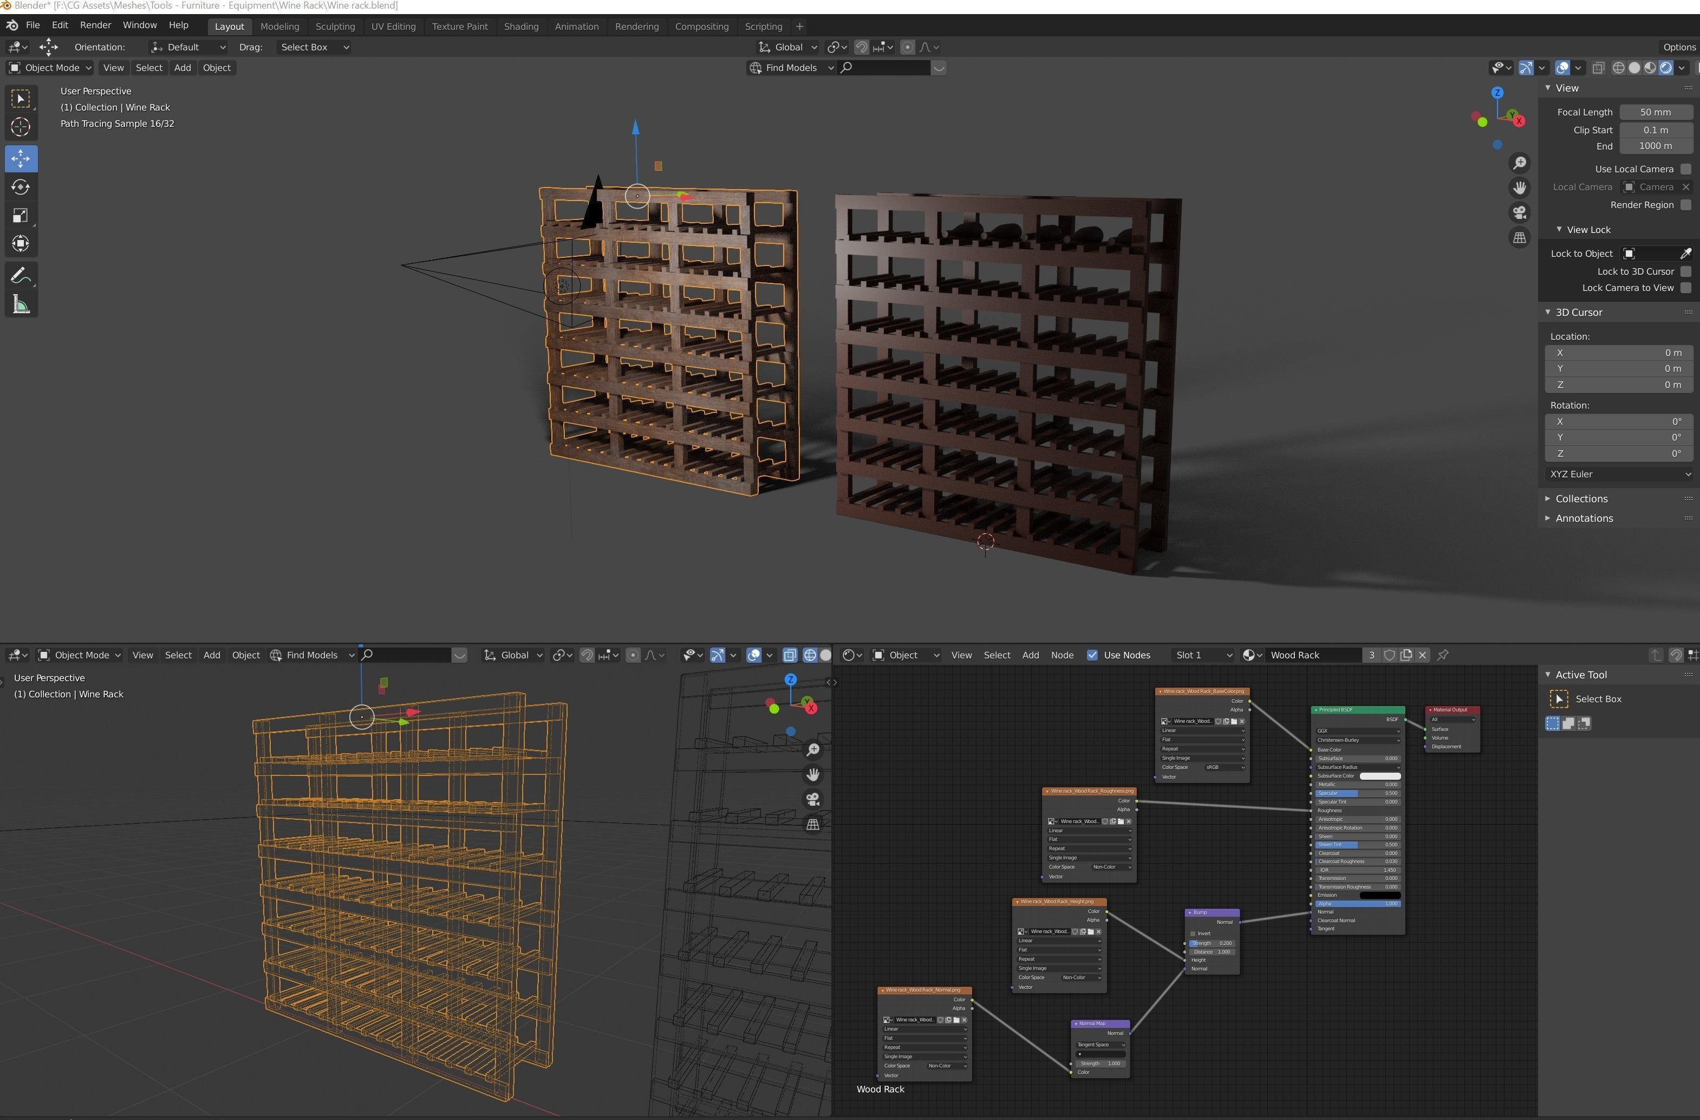Toggle proportional editing in top header

coord(907,47)
